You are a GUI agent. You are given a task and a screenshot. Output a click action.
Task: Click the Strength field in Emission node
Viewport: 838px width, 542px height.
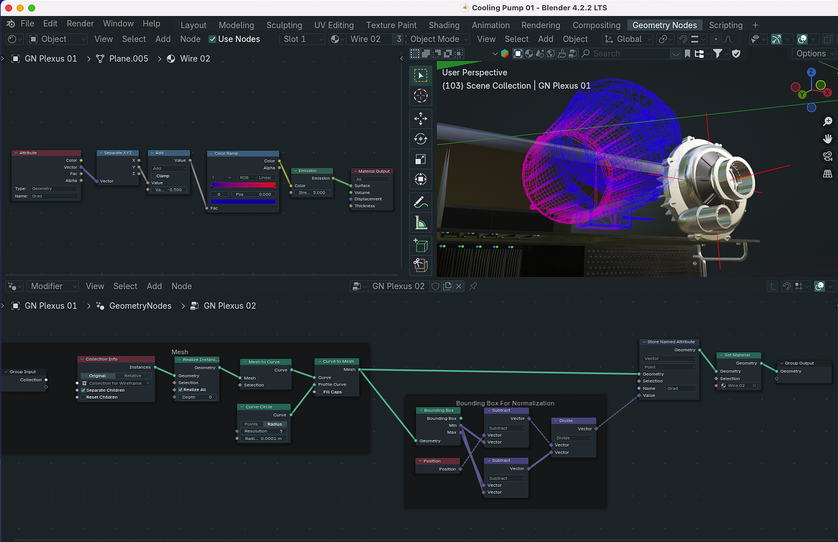coord(312,193)
